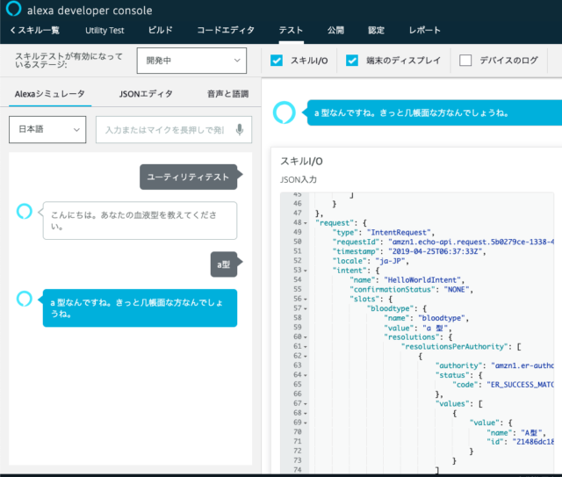Open the レポート tab

coord(425,30)
